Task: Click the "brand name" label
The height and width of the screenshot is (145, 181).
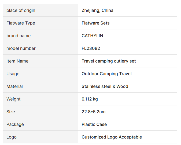Action: (x=19, y=36)
